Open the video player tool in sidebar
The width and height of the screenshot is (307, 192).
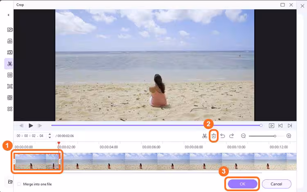(x=10, y=52)
